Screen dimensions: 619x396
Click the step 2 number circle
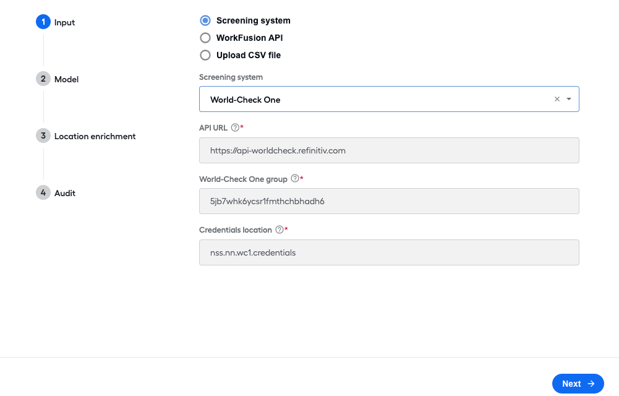pos(43,79)
